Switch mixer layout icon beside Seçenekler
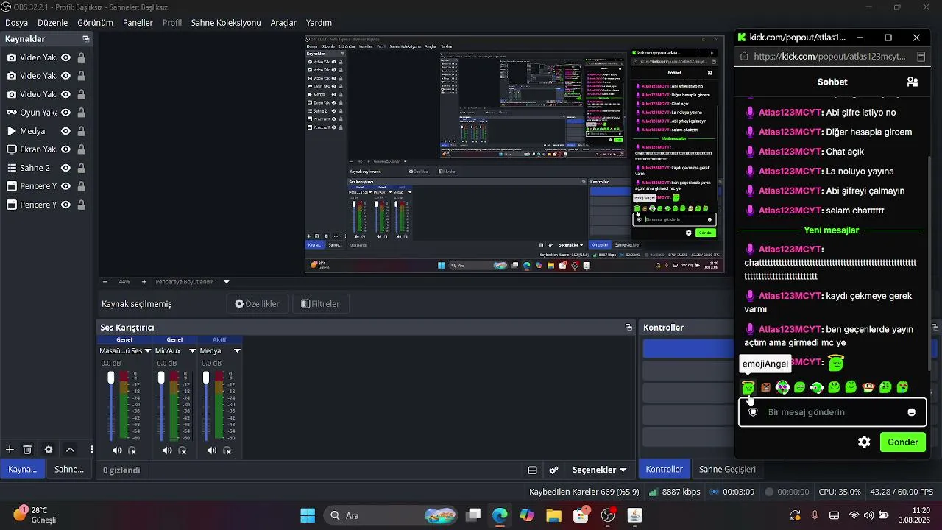The image size is (942, 530). [x=532, y=470]
